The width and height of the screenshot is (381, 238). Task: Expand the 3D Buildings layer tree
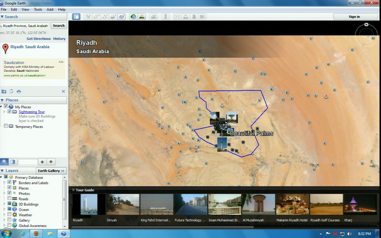[4, 204]
